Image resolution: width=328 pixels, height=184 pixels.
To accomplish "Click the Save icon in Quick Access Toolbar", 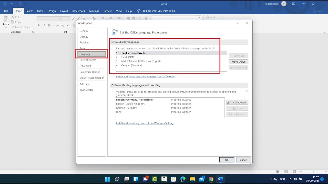I will [x=6, y=4].
